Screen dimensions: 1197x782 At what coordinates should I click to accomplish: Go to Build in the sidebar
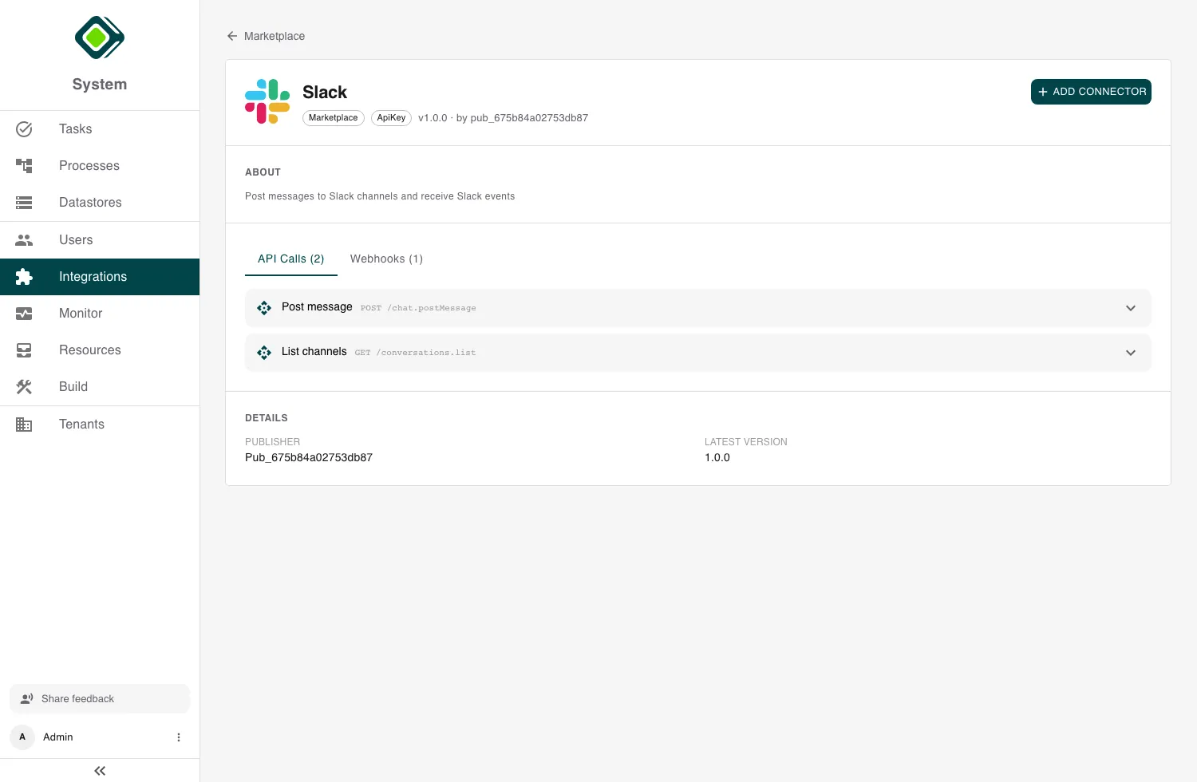point(100,387)
